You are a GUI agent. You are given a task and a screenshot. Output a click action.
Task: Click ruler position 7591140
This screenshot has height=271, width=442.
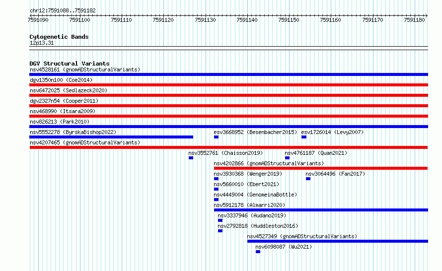(247, 20)
